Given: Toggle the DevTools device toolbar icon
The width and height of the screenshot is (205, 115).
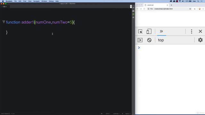Looking at the screenshot, I should pos(149,31).
